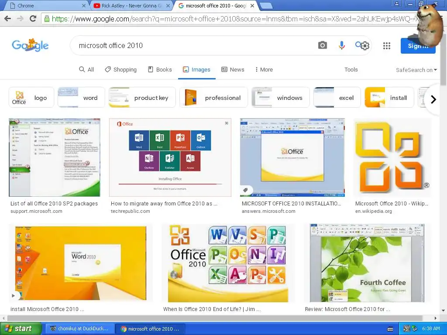Open the Installing Office migrate thumbnail
Viewport: 447px width, 335px height.
click(170, 157)
